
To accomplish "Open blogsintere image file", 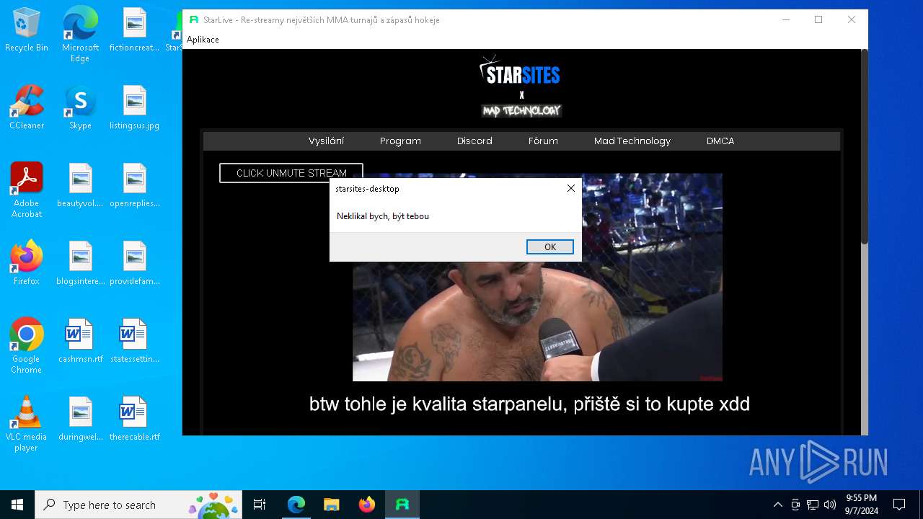I will [80, 264].
